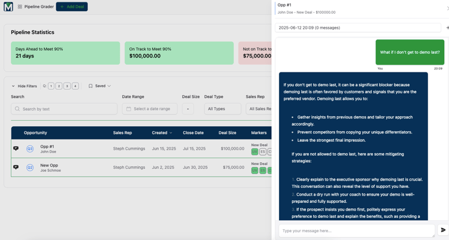Click the On Track to Meet 90% card
This screenshot has width=449, height=240.
tap(179, 53)
